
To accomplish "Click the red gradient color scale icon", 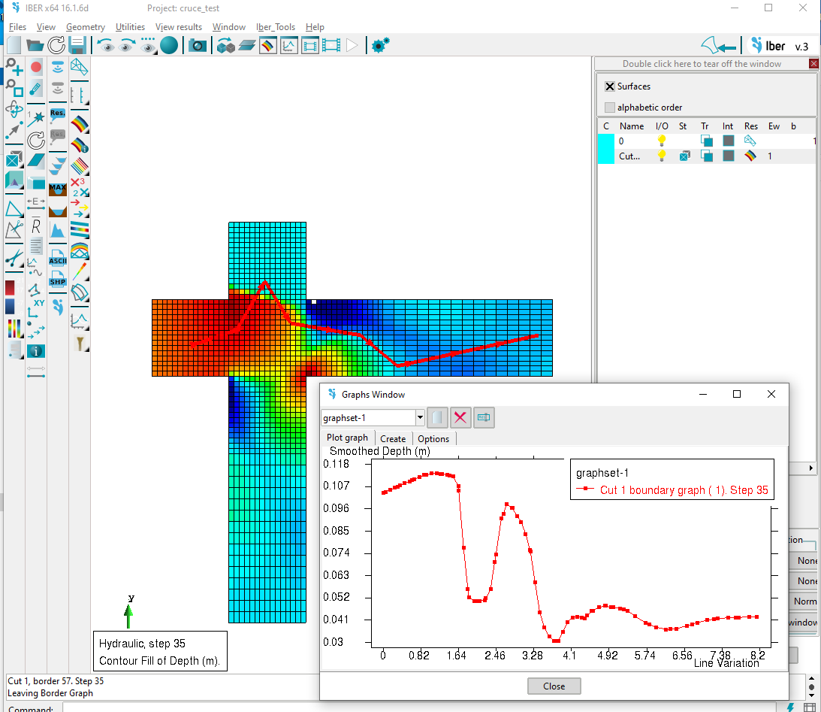I will [10, 288].
